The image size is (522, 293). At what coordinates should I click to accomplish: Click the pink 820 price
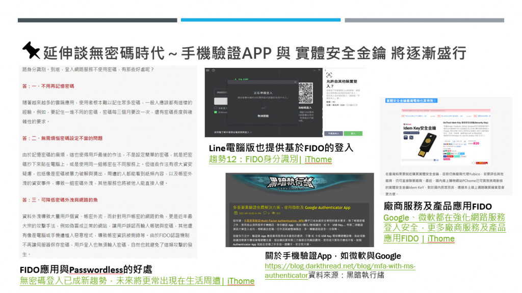click(x=476, y=143)
